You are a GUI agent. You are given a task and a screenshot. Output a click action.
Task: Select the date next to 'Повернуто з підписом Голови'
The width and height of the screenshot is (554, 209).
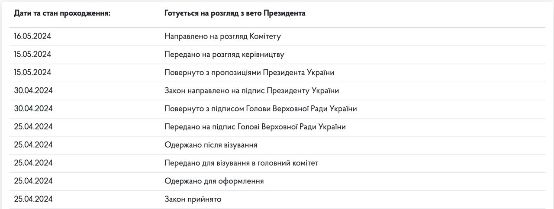coord(33,109)
